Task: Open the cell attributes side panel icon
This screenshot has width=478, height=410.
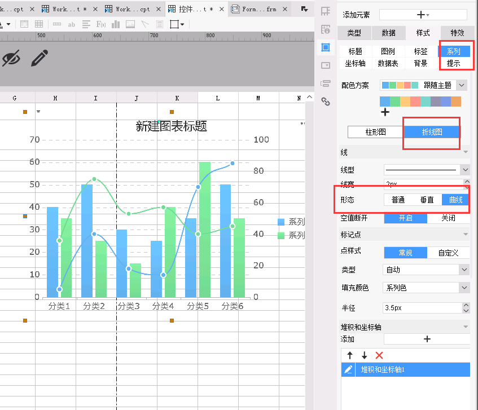Action: tap(325, 12)
